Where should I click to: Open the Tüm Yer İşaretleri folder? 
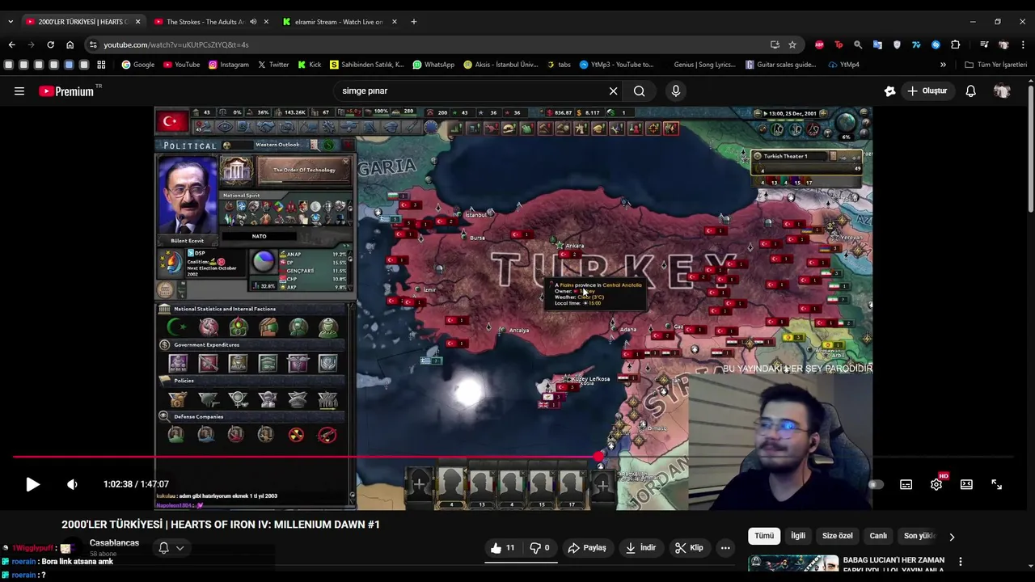click(x=995, y=65)
